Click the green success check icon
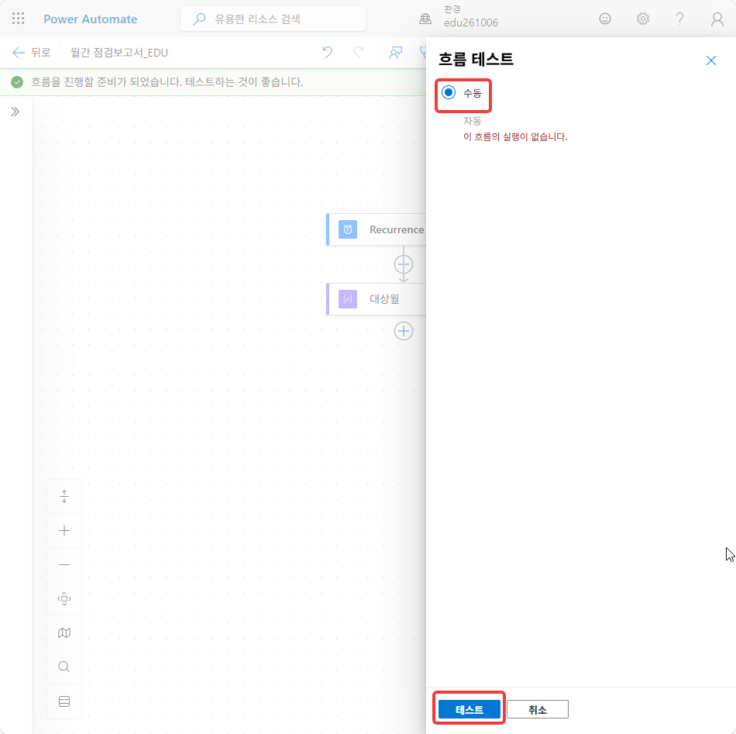736x734 pixels. [17, 82]
